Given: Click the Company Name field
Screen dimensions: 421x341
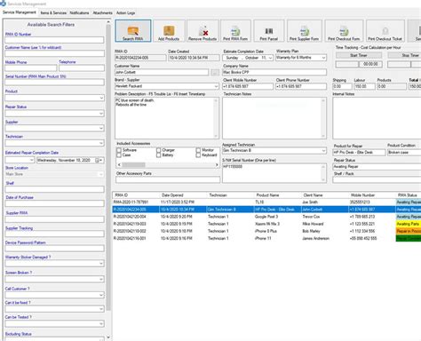Looking at the screenshot, I should click(274, 72).
